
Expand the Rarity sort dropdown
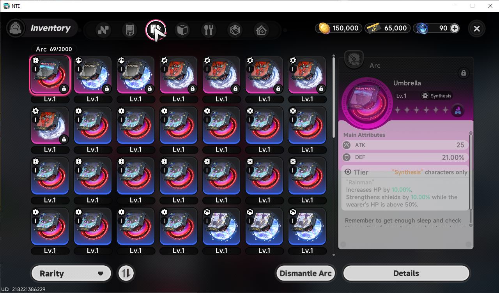pos(71,273)
